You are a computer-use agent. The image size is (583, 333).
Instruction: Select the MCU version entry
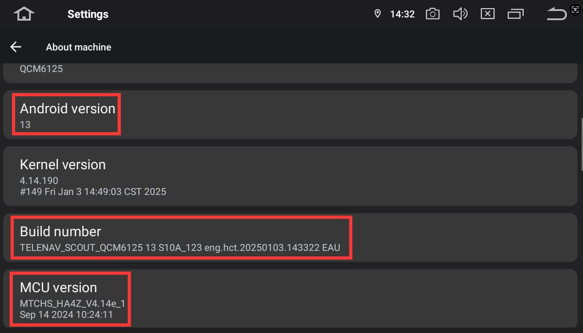click(290, 298)
